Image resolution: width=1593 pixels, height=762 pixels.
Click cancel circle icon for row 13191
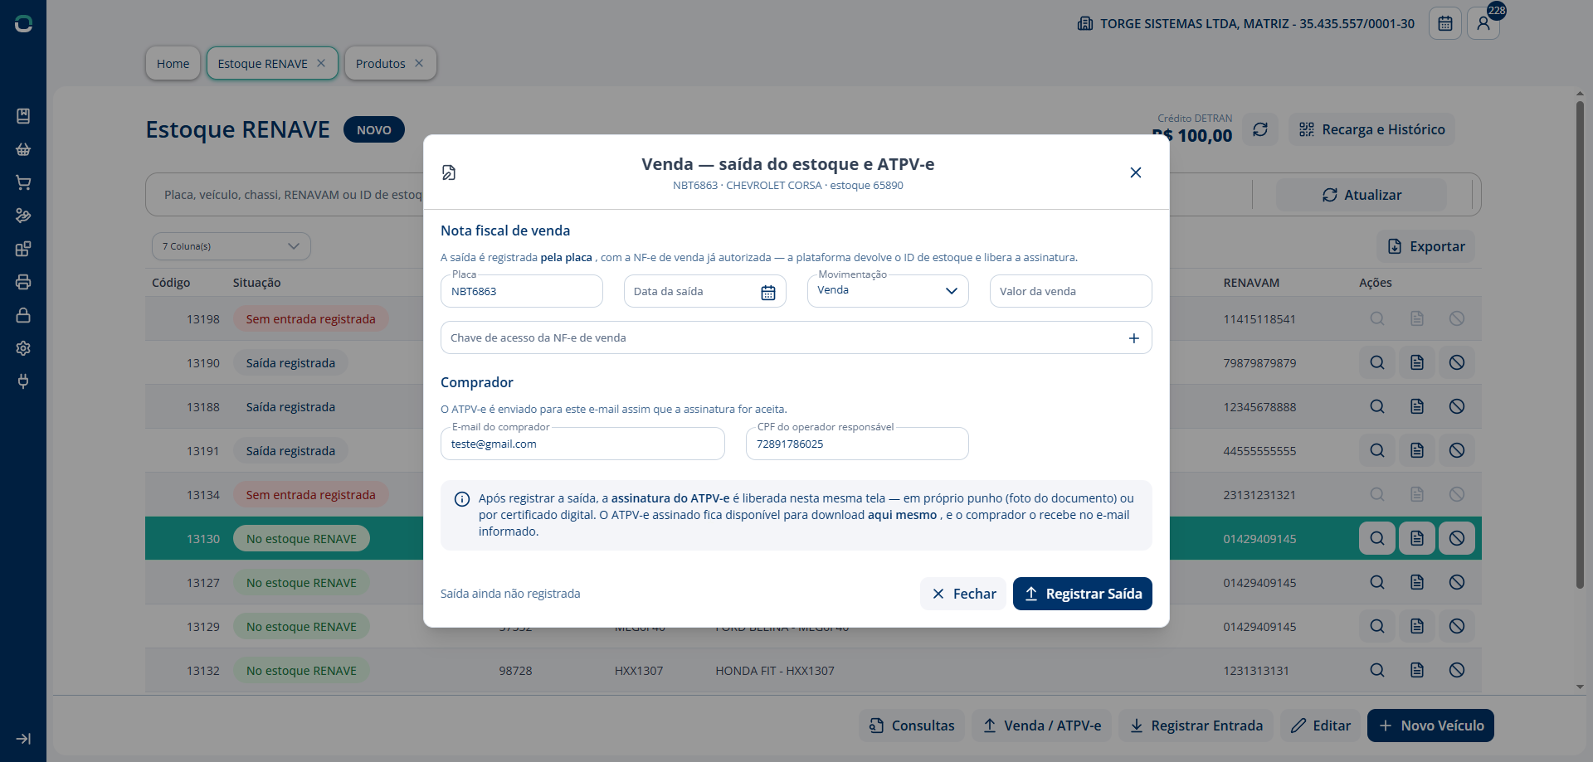(1457, 450)
